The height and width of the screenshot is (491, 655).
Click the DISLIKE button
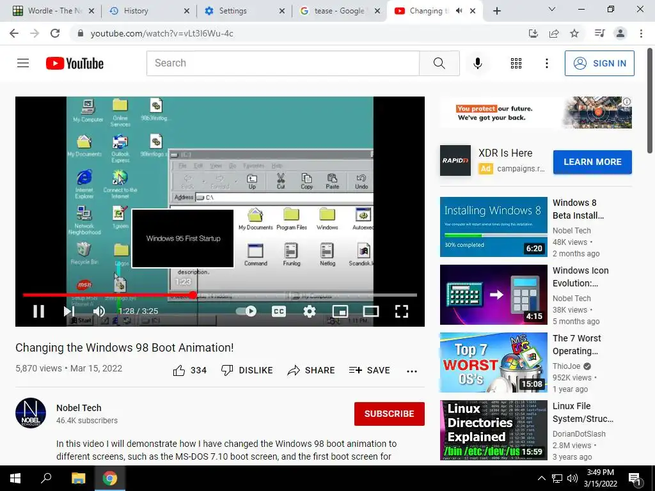click(247, 370)
